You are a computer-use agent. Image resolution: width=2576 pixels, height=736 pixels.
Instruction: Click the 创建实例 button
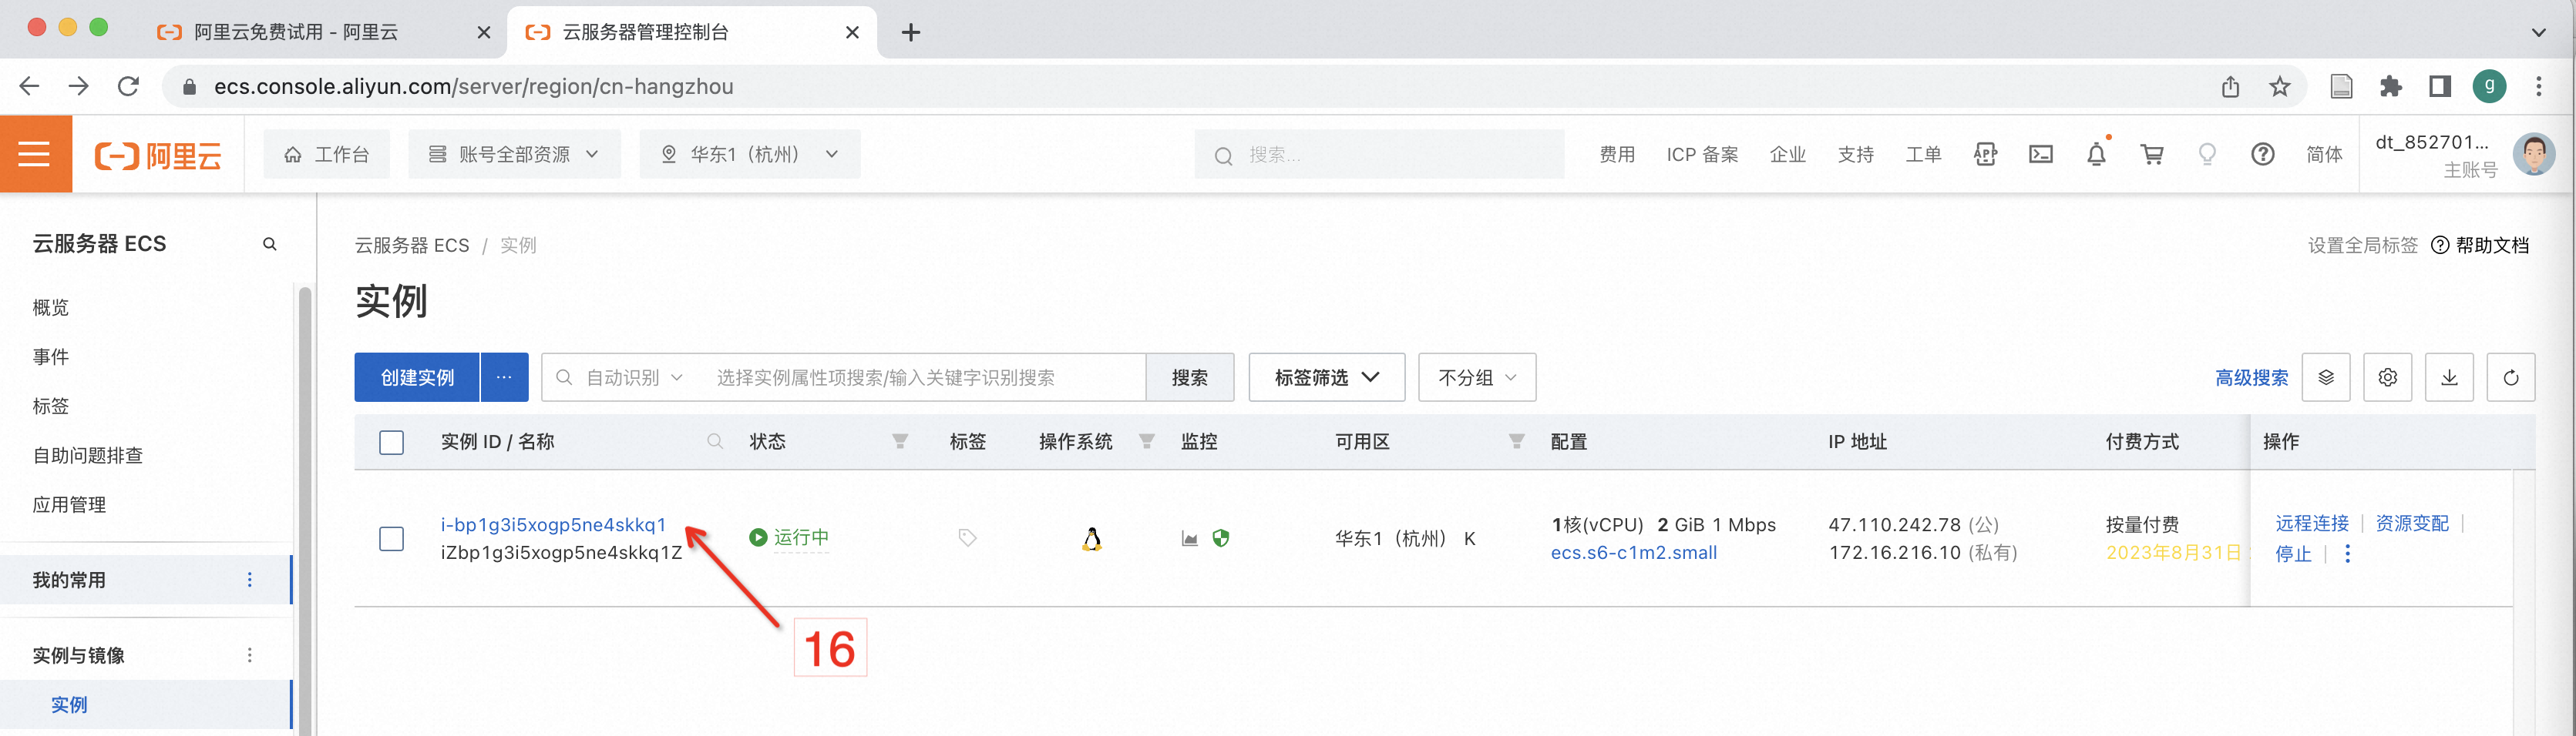(417, 377)
